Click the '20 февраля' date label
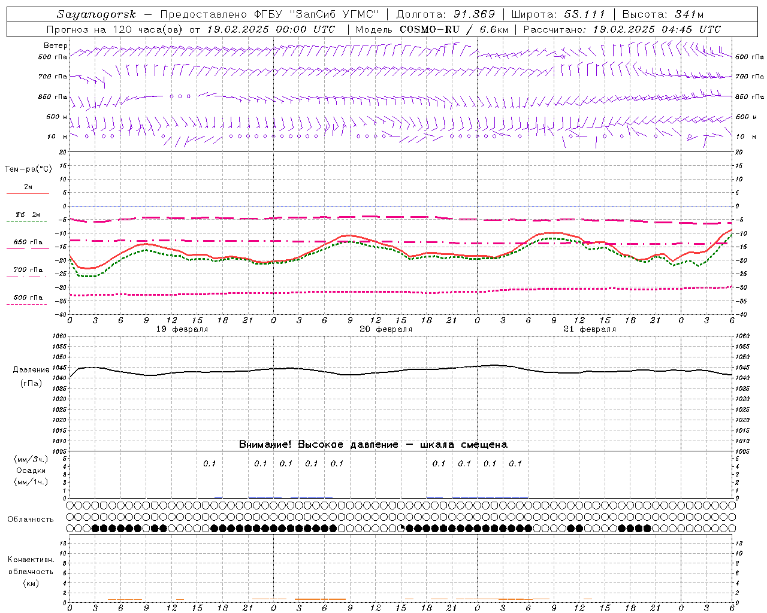This screenshot has height=613, width=767. [386, 329]
